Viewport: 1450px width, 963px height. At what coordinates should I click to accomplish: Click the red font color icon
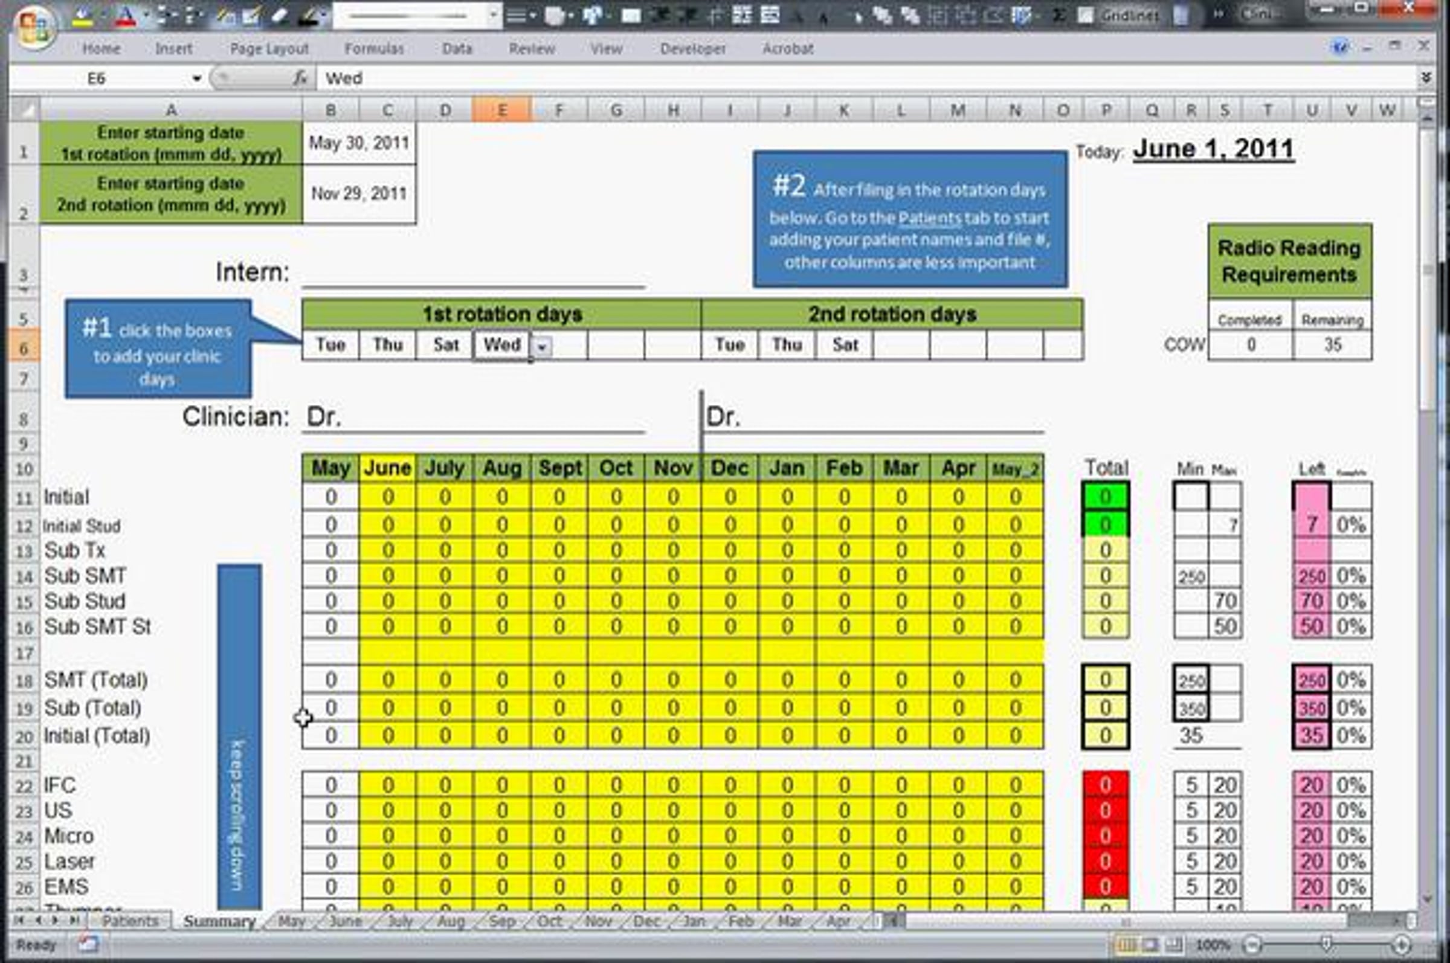(x=125, y=16)
